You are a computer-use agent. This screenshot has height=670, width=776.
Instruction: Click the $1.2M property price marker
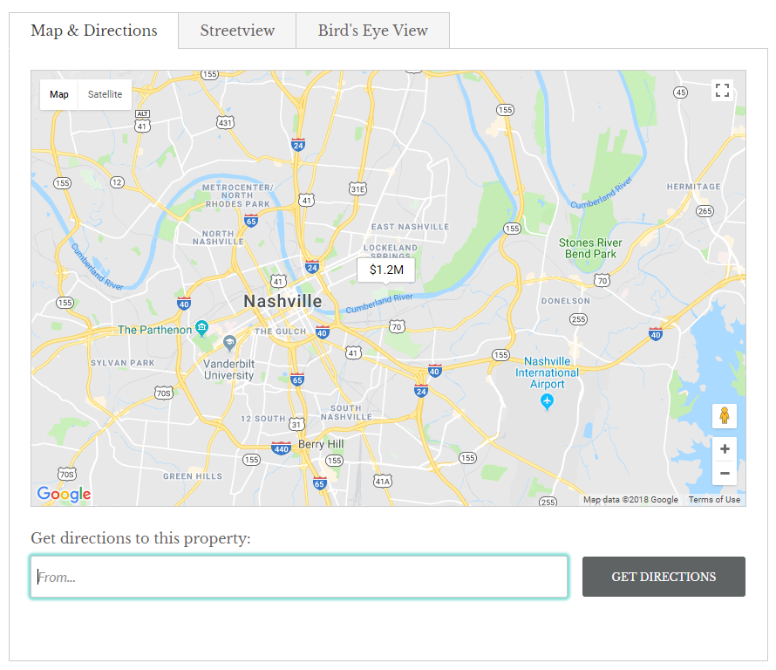[386, 270]
